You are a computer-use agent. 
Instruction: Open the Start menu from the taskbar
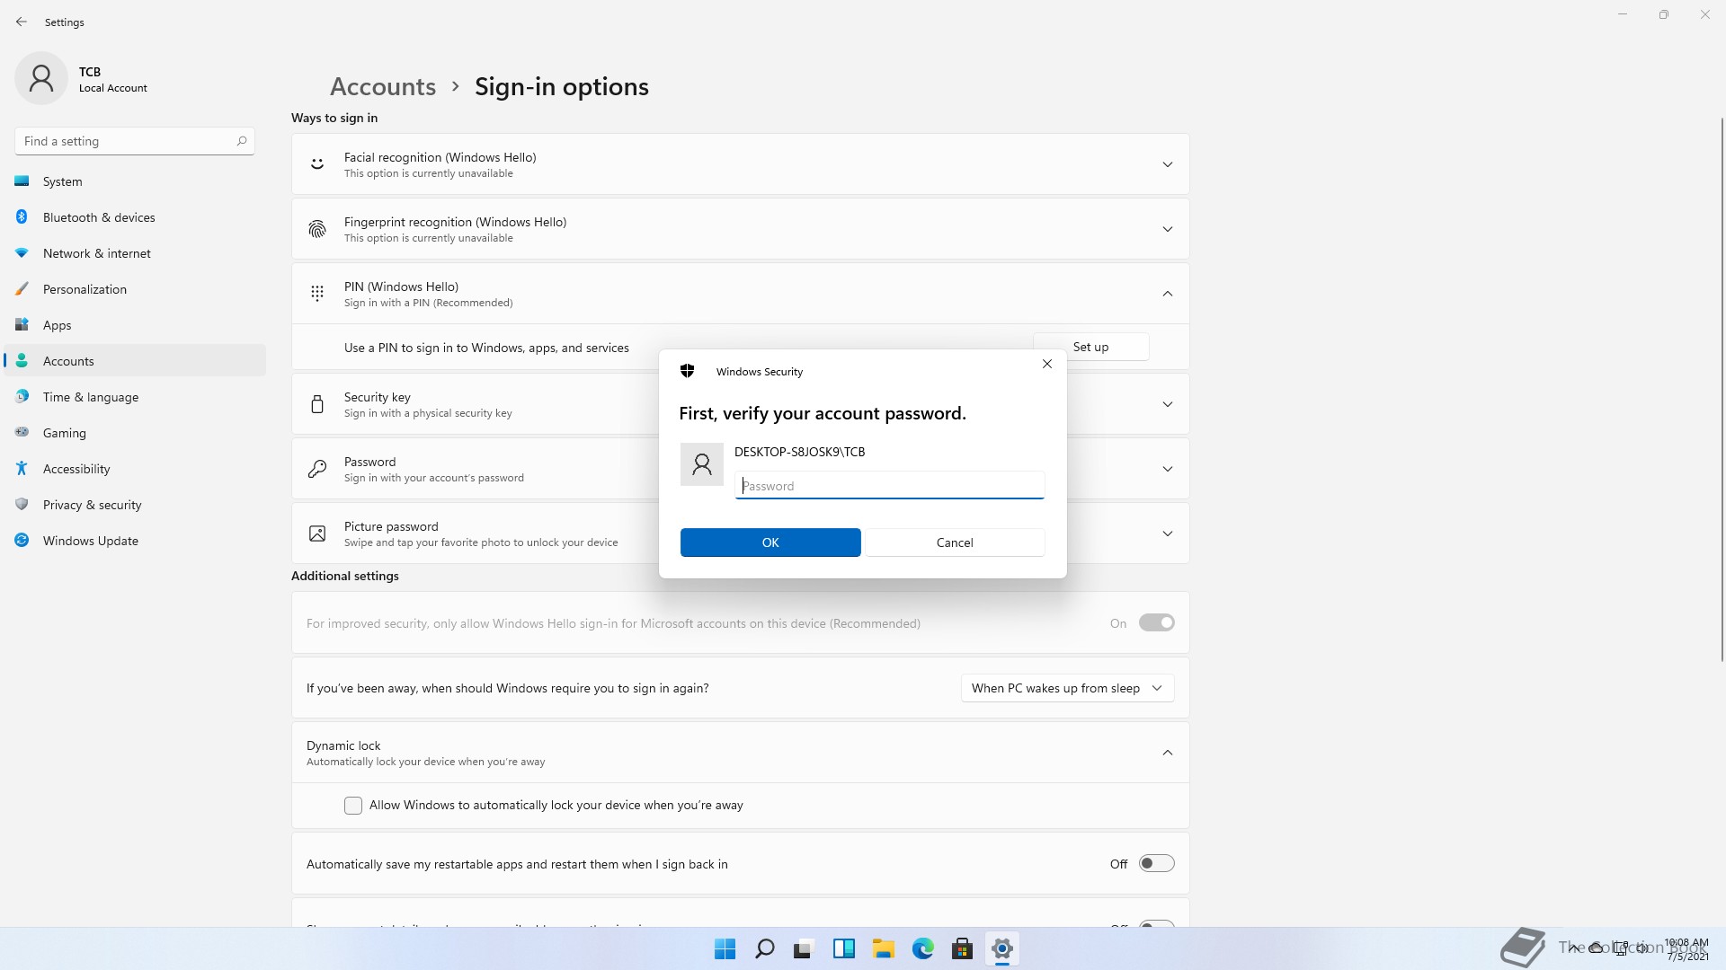tap(725, 948)
